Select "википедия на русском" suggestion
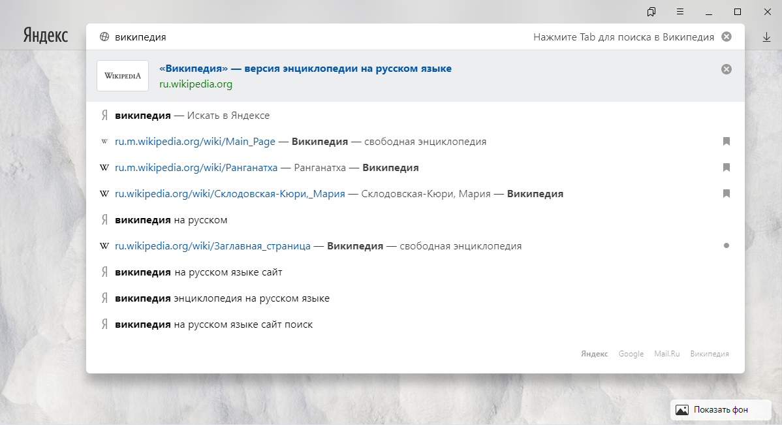 click(x=415, y=220)
